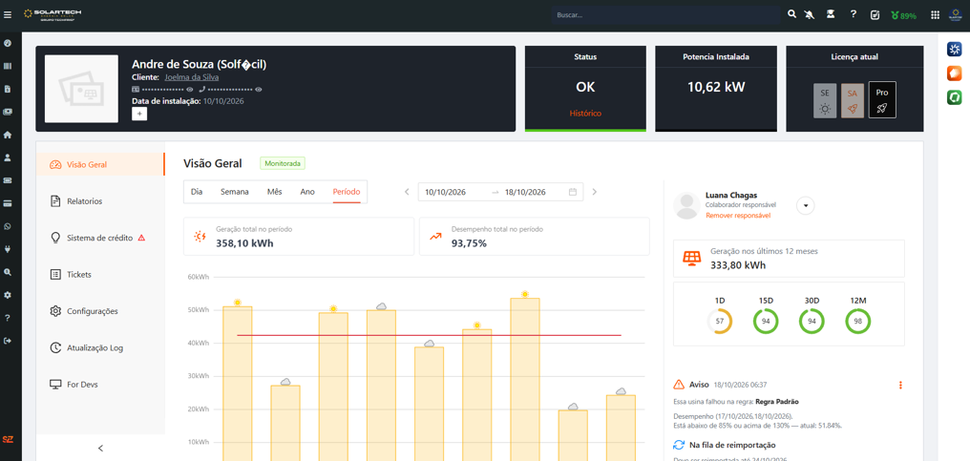Select the SE license tile
The image size is (970, 461).
(x=825, y=100)
